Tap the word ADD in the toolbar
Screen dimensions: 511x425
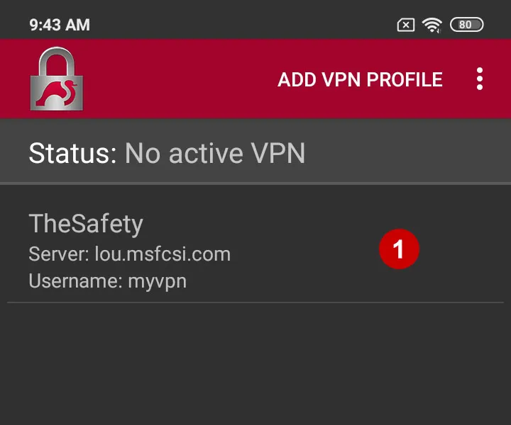point(297,79)
